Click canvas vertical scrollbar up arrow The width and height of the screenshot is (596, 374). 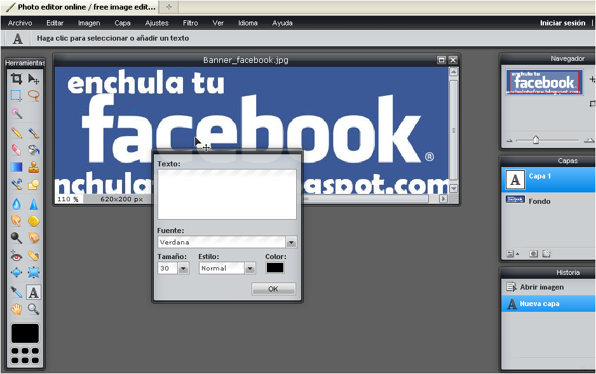pyautogui.click(x=453, y=72)
